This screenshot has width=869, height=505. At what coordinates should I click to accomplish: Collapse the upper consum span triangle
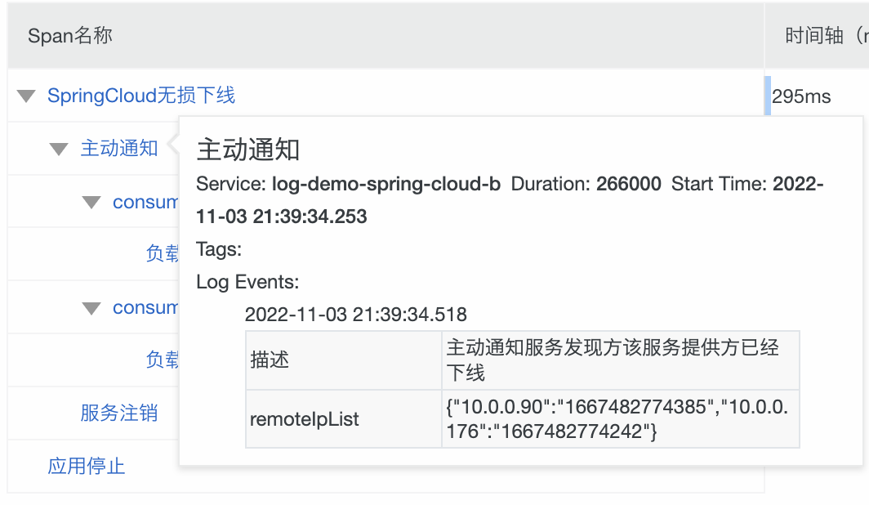tap(91, 203)
